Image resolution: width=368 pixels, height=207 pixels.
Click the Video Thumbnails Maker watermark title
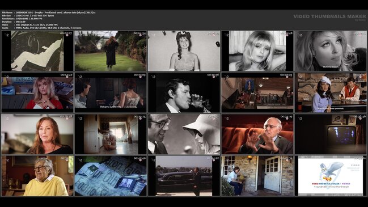click(329, 16)
